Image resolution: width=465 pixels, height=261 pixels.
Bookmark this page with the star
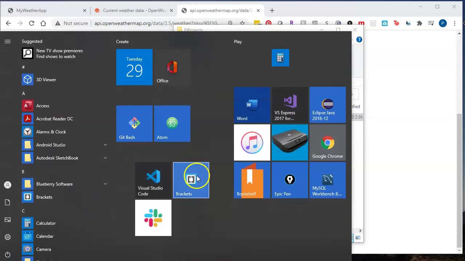[x=242, y=23]
